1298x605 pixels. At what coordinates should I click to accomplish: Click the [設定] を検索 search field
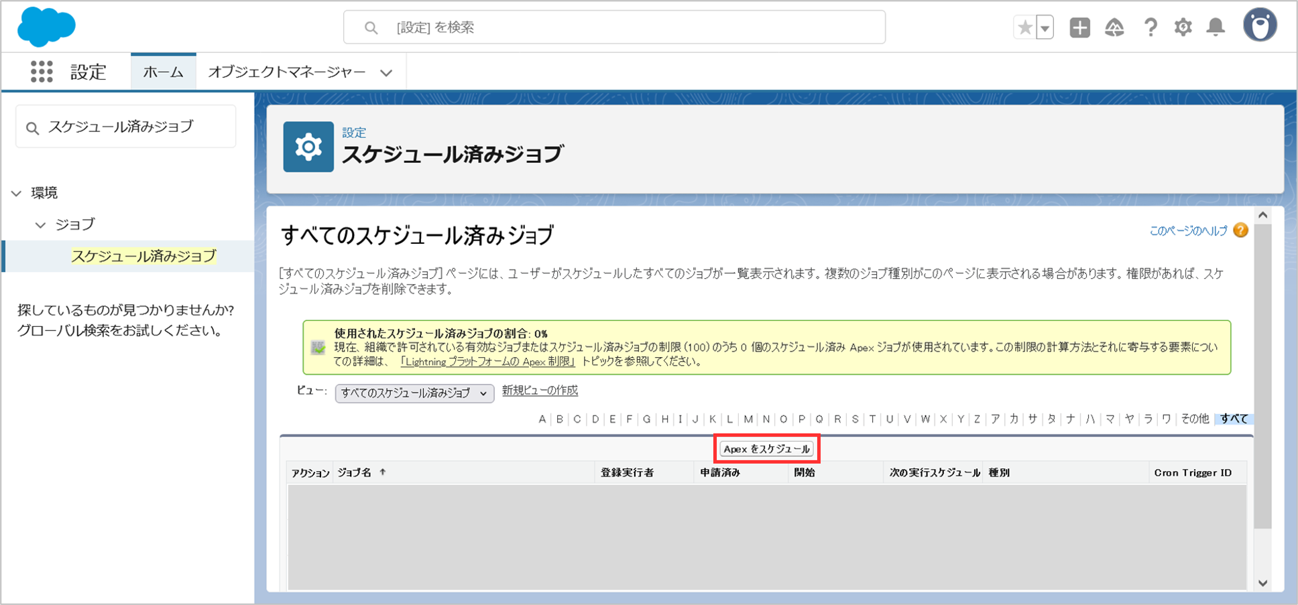[613, 27]
